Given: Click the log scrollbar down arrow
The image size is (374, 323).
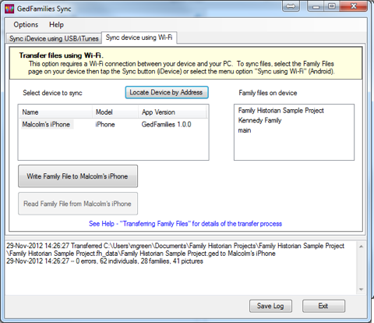Looking at the screenshot, I should pos(361,289).
